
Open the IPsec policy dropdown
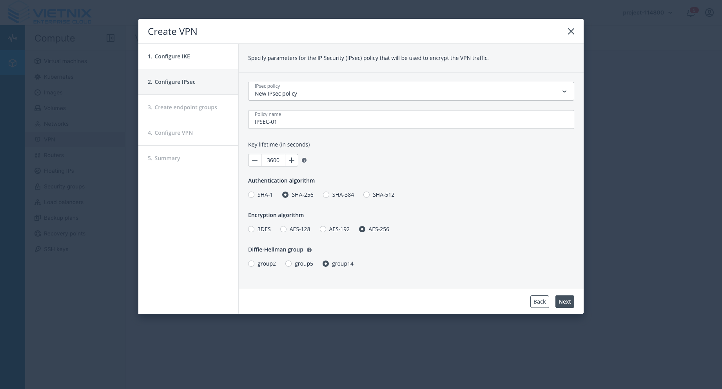click(564, 91)
